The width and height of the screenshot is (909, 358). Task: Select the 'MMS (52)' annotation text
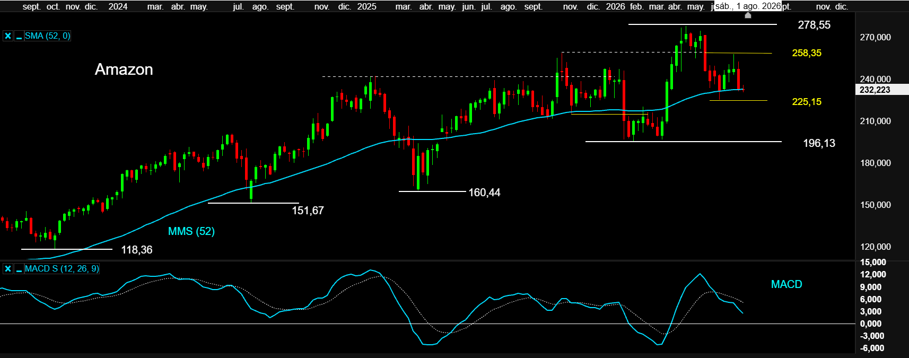pyautogui.click(x=191, y=231)
